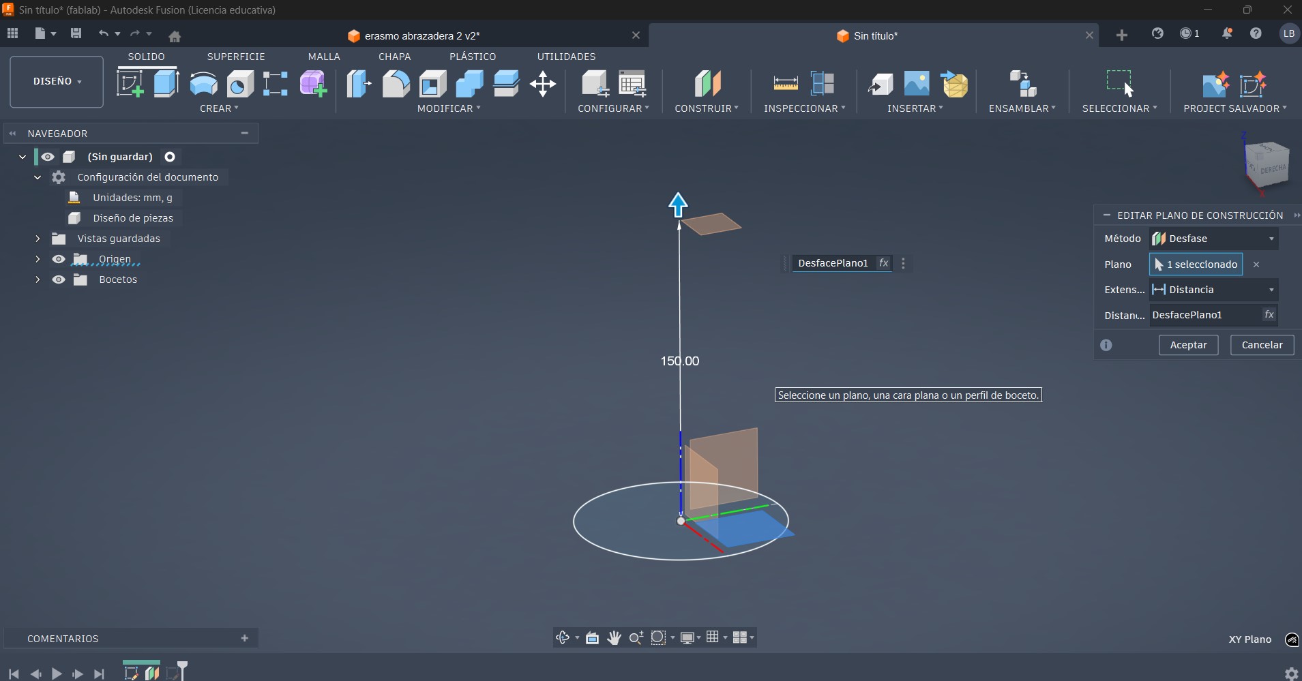Screen dimensions: 1302x681
Task: Open the DISEÑO workspace dropdown
Action: tap(57, 82)
